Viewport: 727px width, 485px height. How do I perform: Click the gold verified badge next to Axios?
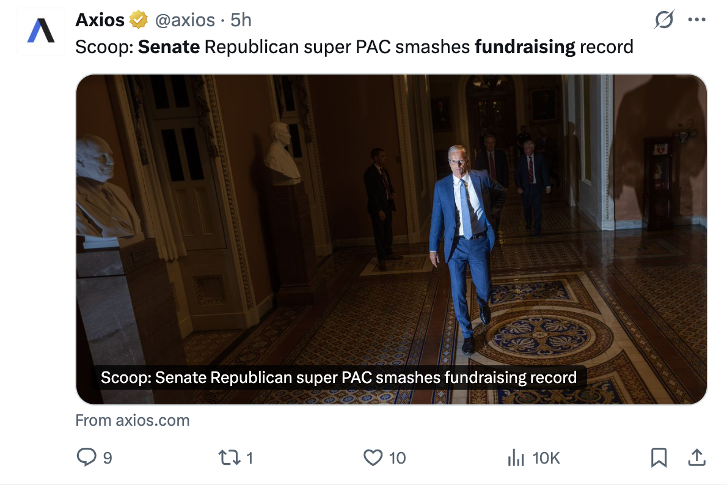click(x=139, y=20)
